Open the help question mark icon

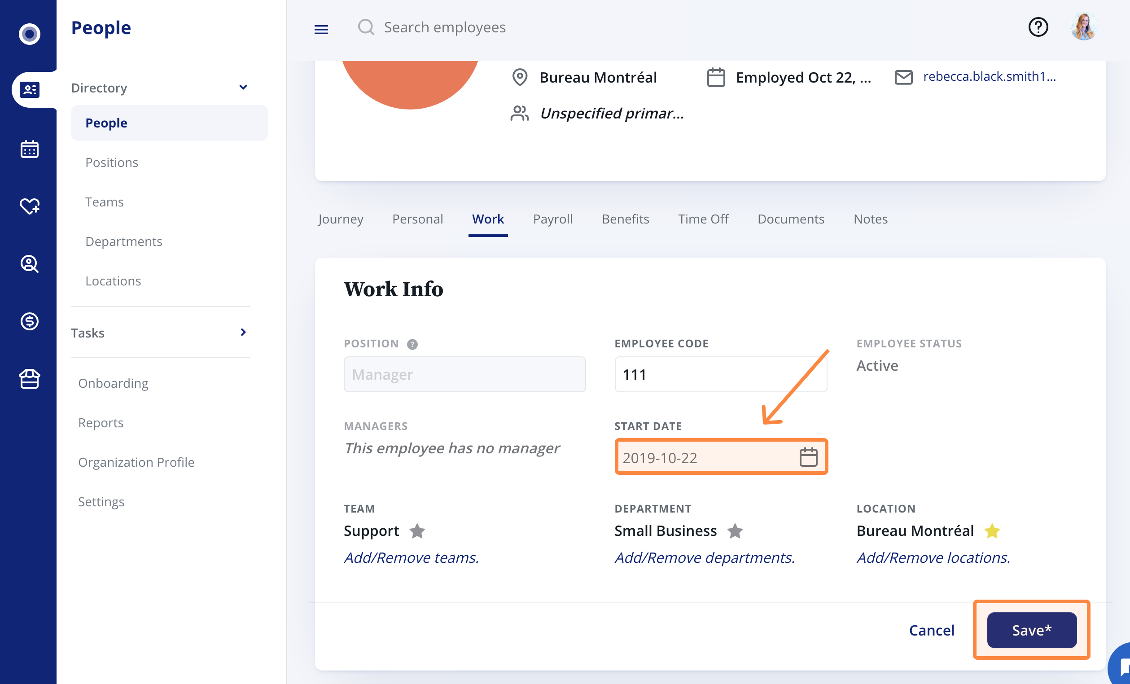tap(1038, 27)
